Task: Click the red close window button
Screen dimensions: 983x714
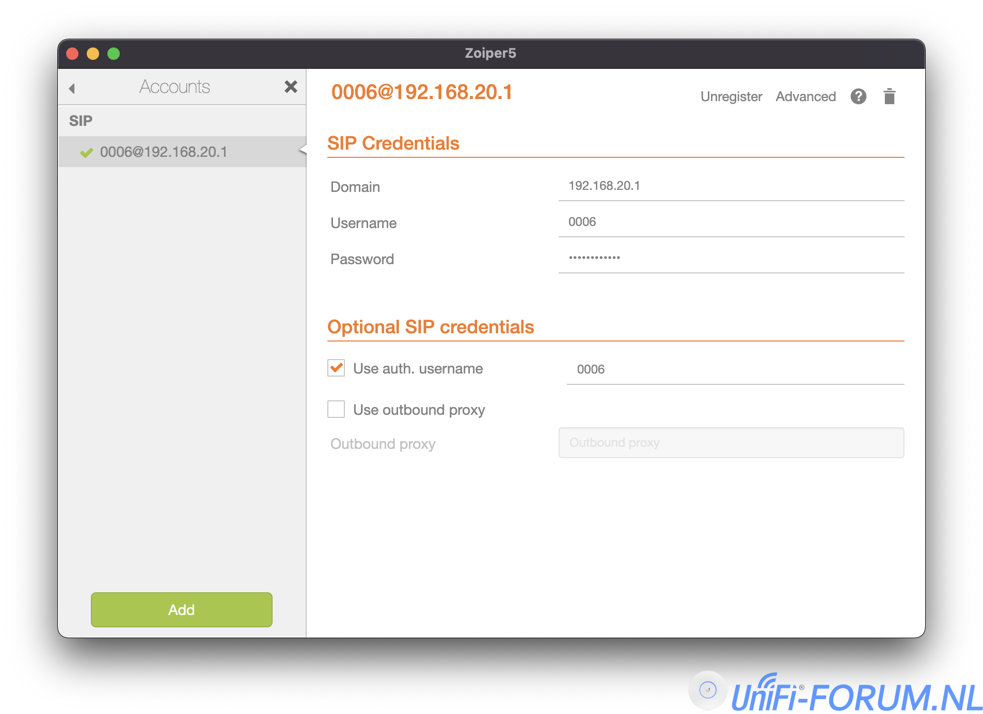Action: pos(72,54)
